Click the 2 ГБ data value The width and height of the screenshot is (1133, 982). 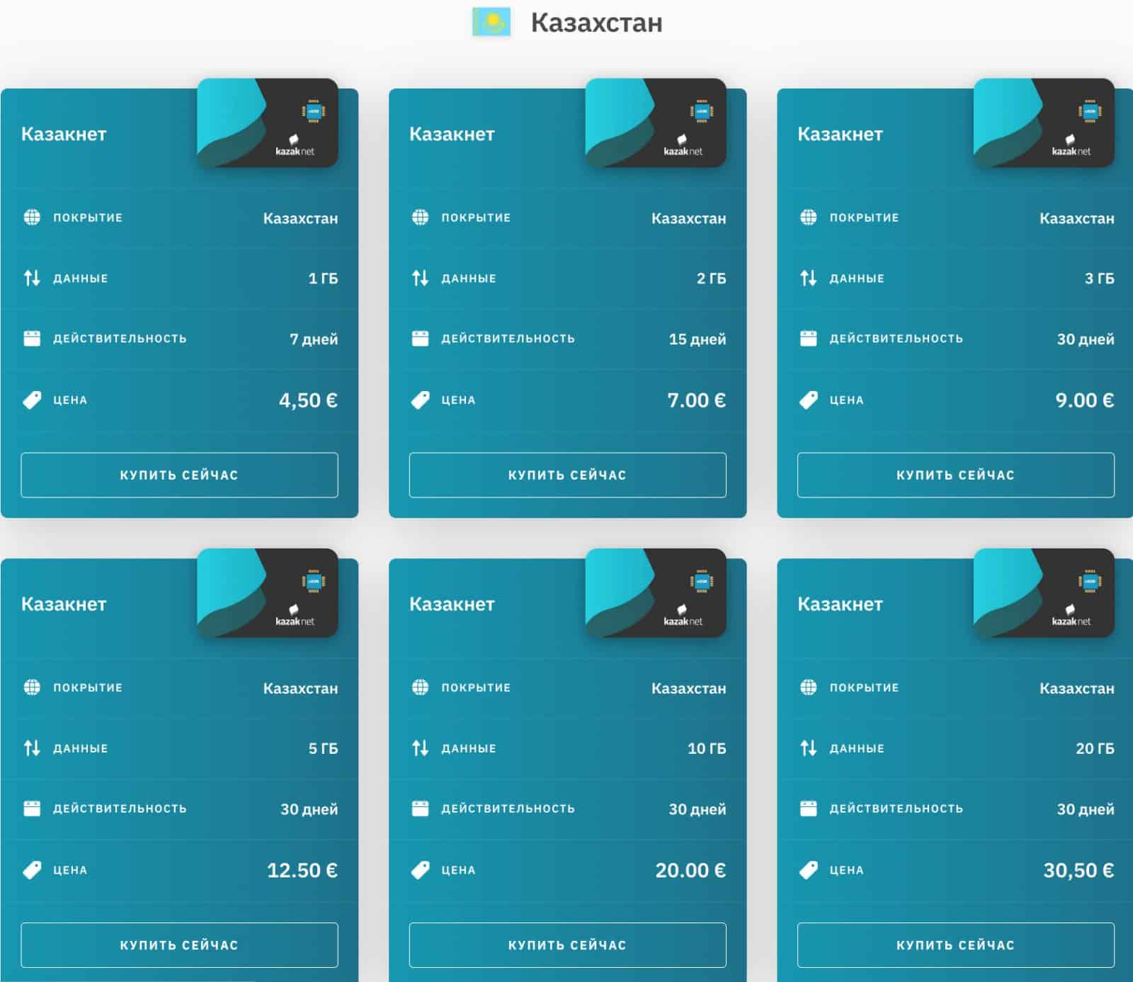click(x=711, y=278)
